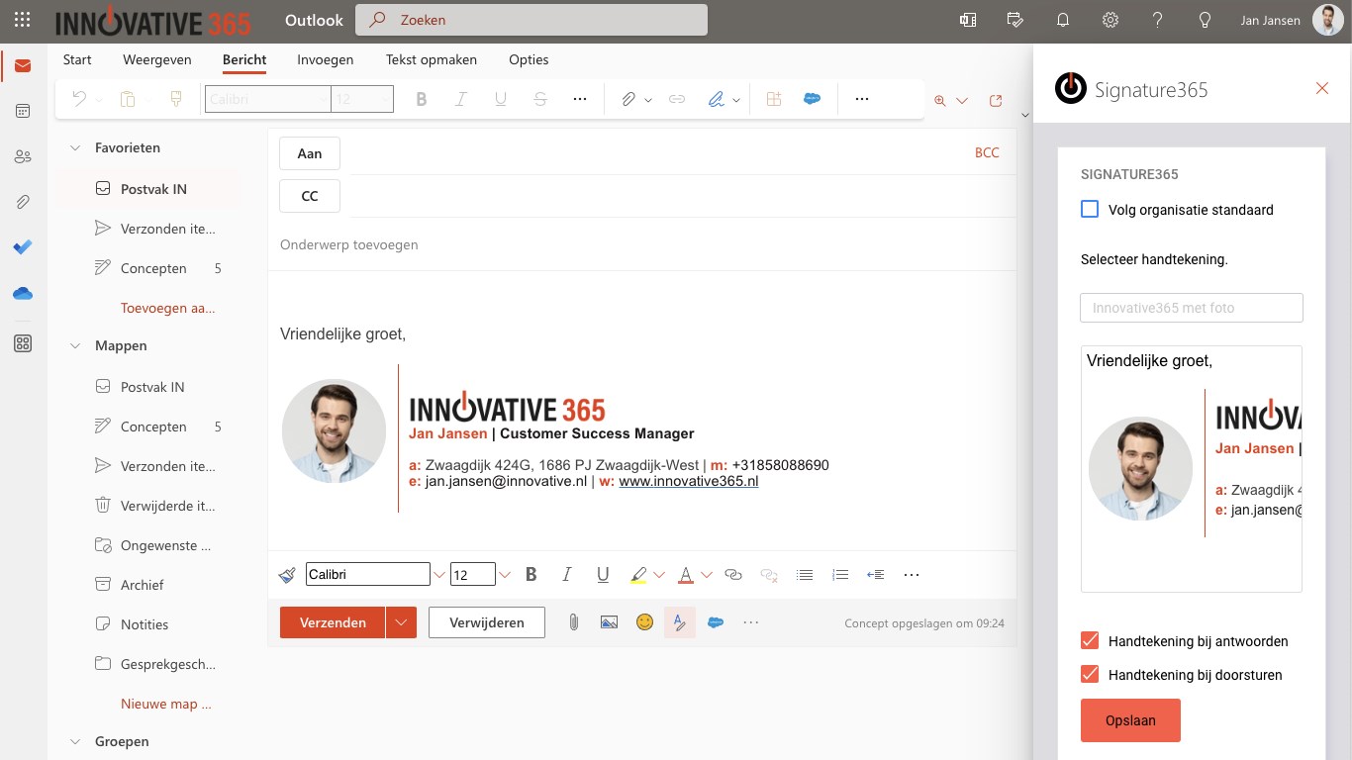Viewport: 1352px width, 760px height.
Task: Check Volg organisatie standaard
Action: click(1090, 210)
